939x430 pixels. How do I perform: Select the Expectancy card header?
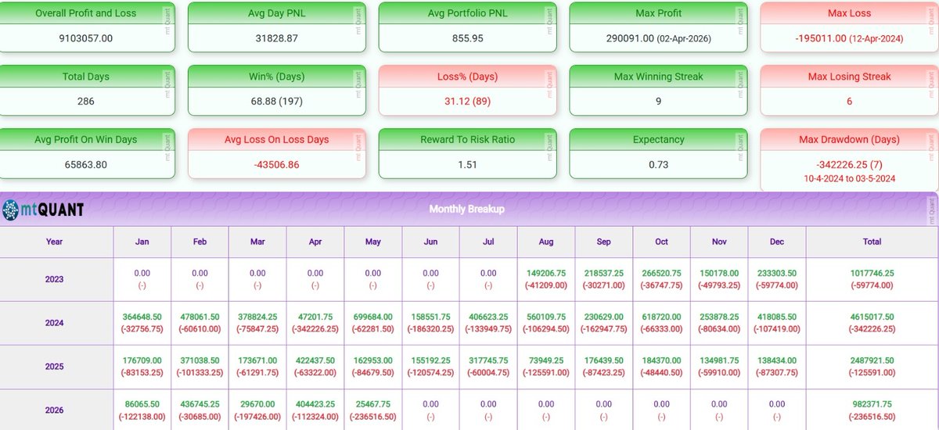pos(659,139)
